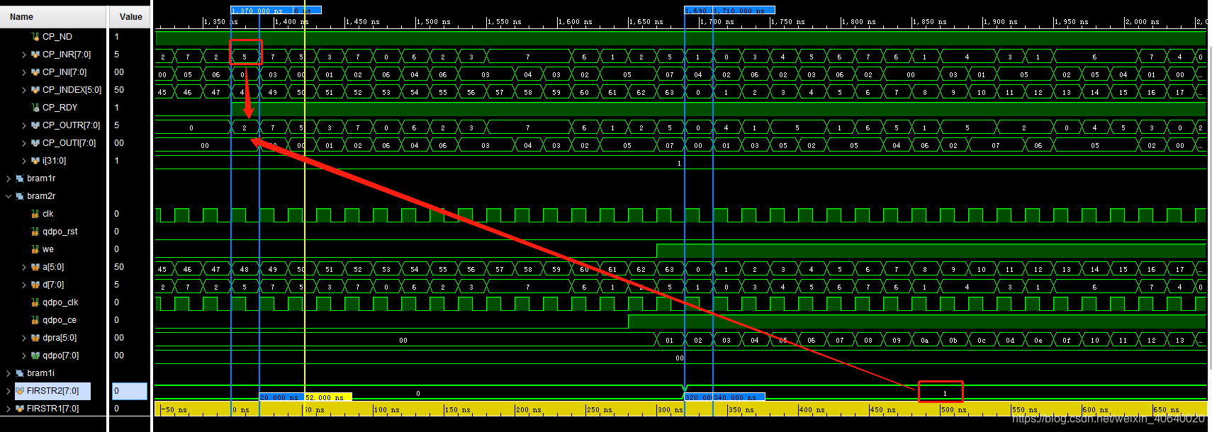Screen dimensions: 1212x432
Task: Click the clk signal icon
Action: click(35, 214)
